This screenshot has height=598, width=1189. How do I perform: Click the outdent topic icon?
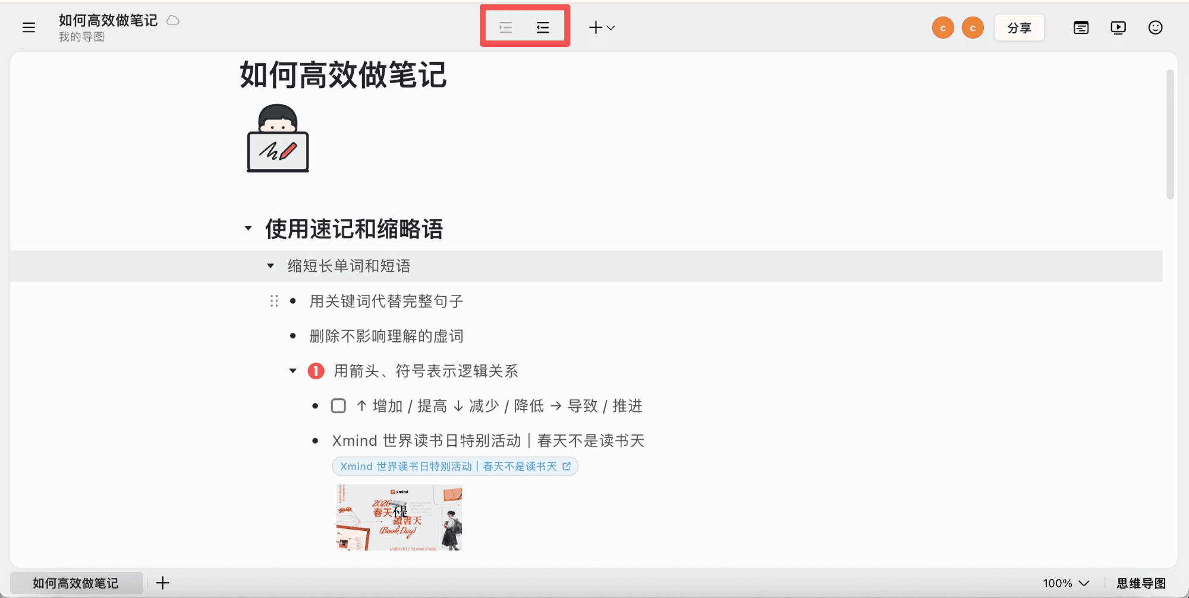pyautogui.click(x=543, y=27)
